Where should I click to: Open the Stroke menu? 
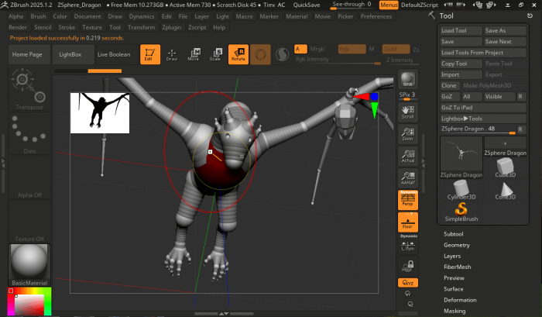click(67, 27)
